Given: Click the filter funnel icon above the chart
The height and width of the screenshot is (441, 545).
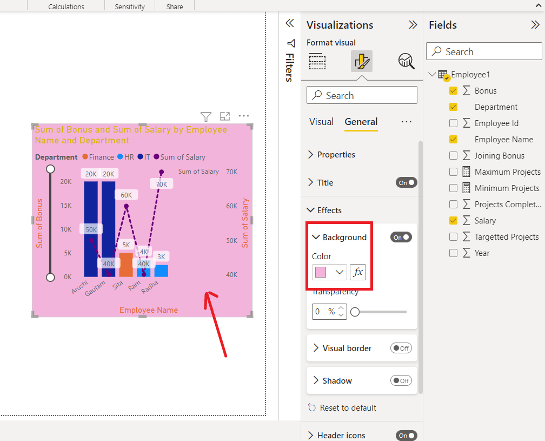Looking at the screenshot, I should pos(206,116).
